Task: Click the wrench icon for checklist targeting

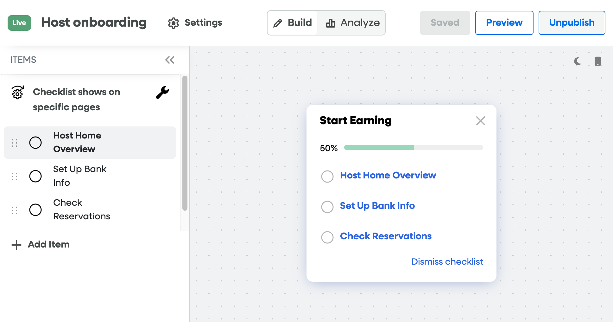Action: tap(162, 93)
